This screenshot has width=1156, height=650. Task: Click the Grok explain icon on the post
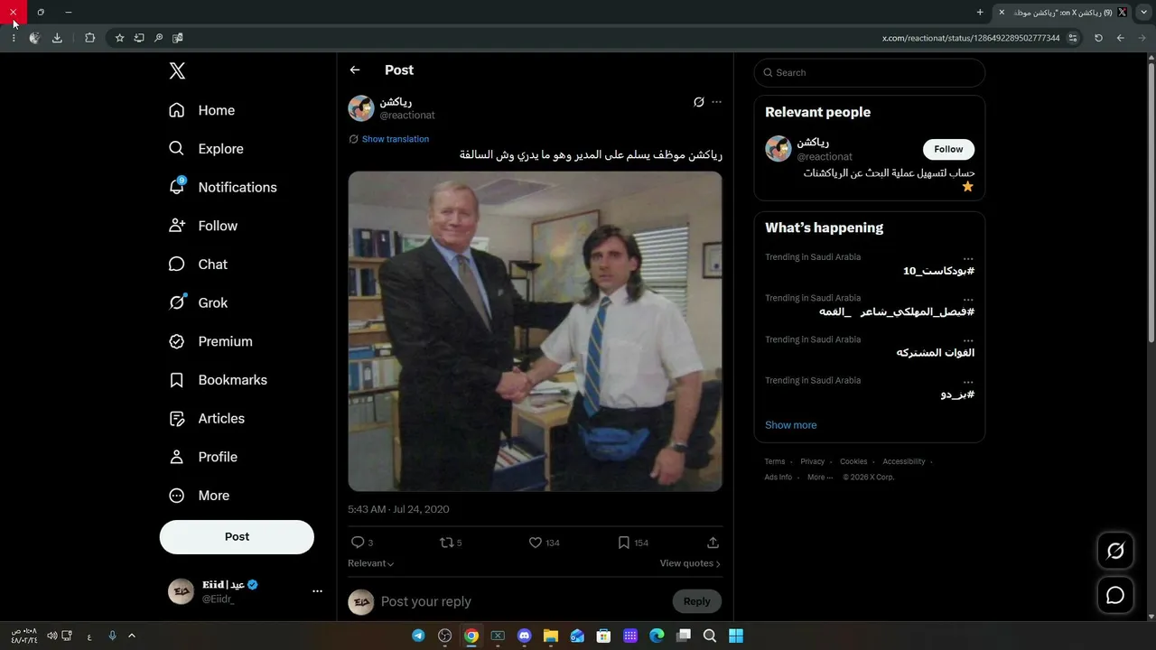698,102
